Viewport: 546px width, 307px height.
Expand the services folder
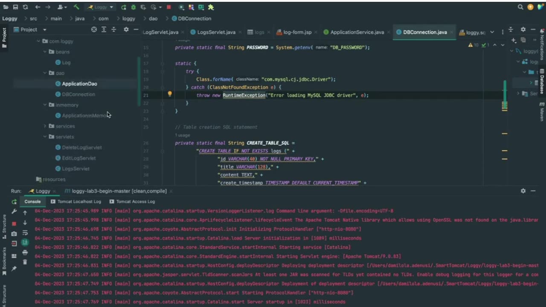[x=45, y=126]
